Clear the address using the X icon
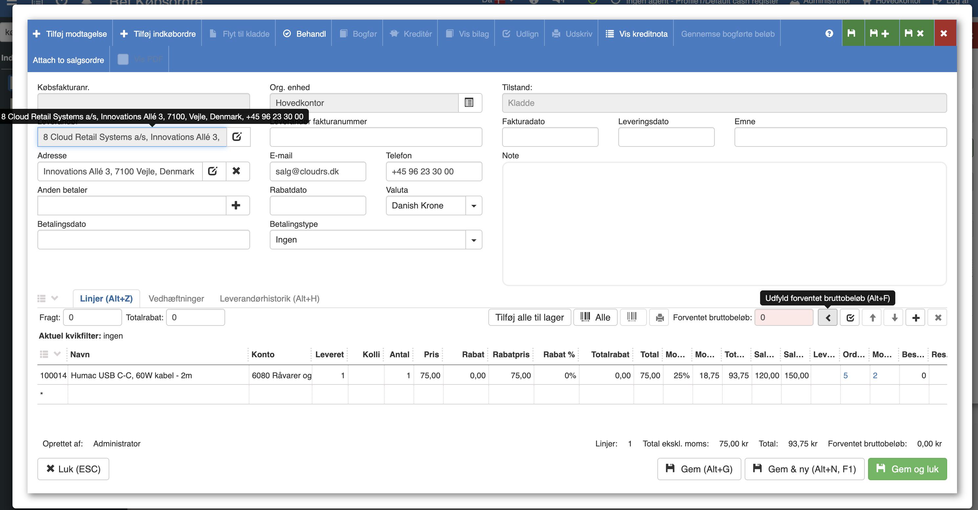 236,171
